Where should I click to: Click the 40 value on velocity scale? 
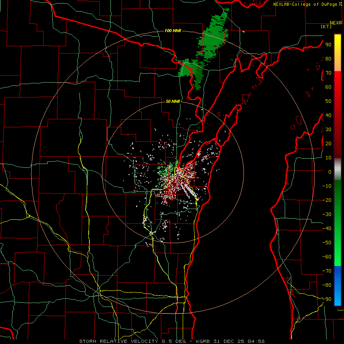pos(328,115)
